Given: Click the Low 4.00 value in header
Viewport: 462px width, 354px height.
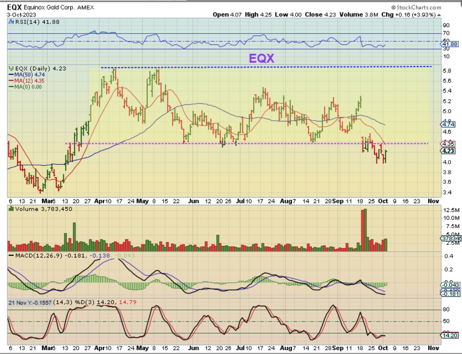Looking at the screenshot, I should tap(288, 14).
